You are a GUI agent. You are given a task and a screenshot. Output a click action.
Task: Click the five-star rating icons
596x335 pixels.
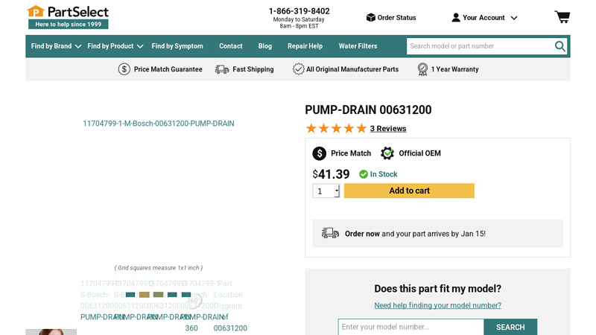(x=336, y=129)
